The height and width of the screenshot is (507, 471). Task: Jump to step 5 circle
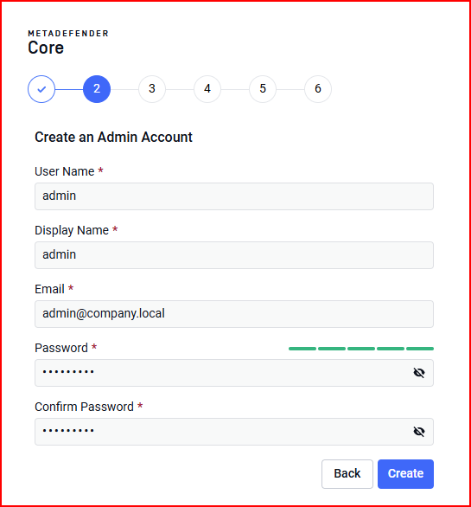pyautogui.click(x=263, y=89)
